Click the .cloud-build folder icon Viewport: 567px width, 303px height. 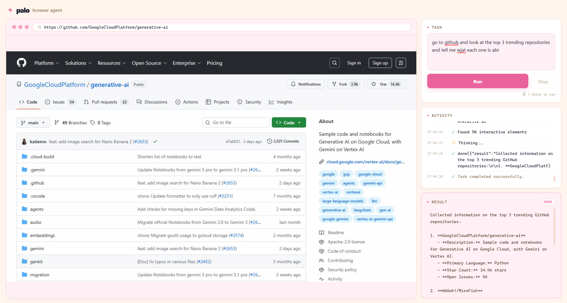tap(25, 156)
